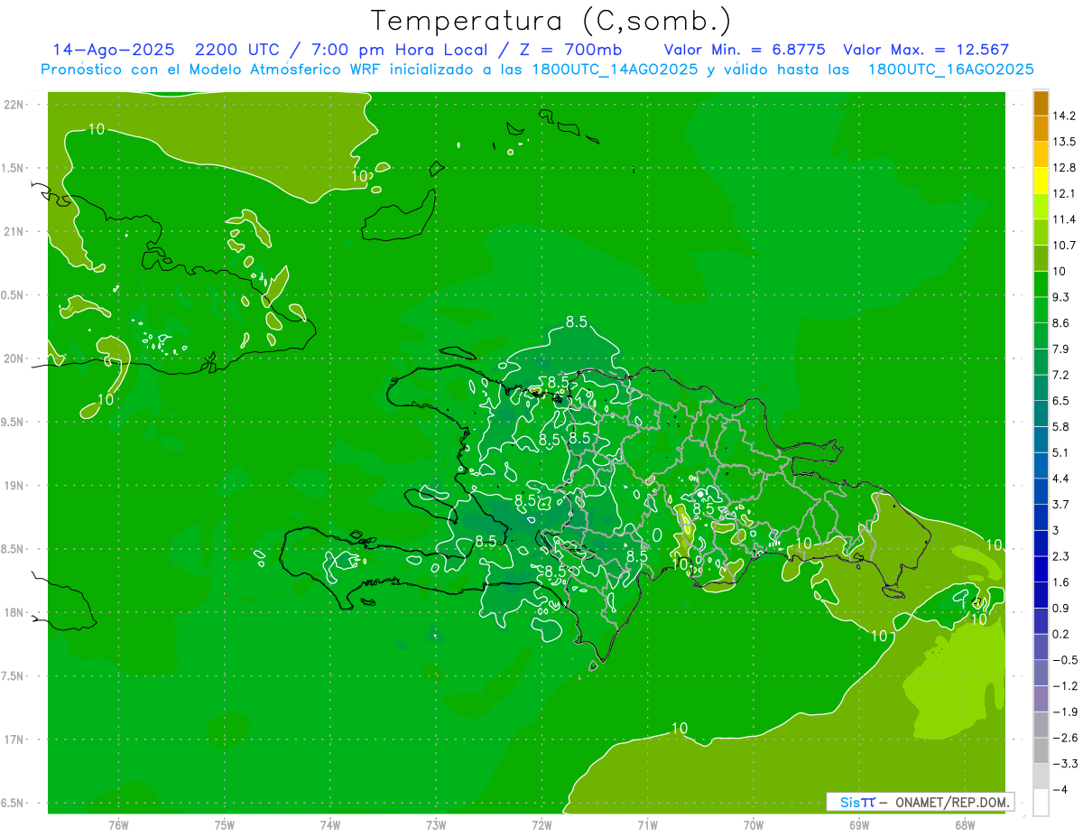Click the "-3.3" colorbar value
1083x837 pixels.
[1064, 764]
